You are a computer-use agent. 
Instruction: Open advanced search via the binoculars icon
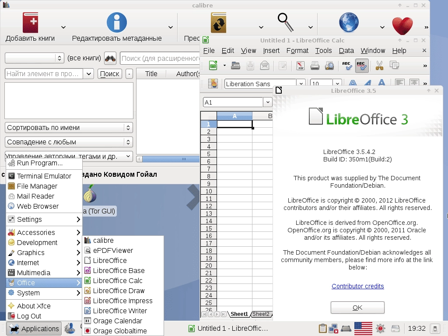[110, 58]
